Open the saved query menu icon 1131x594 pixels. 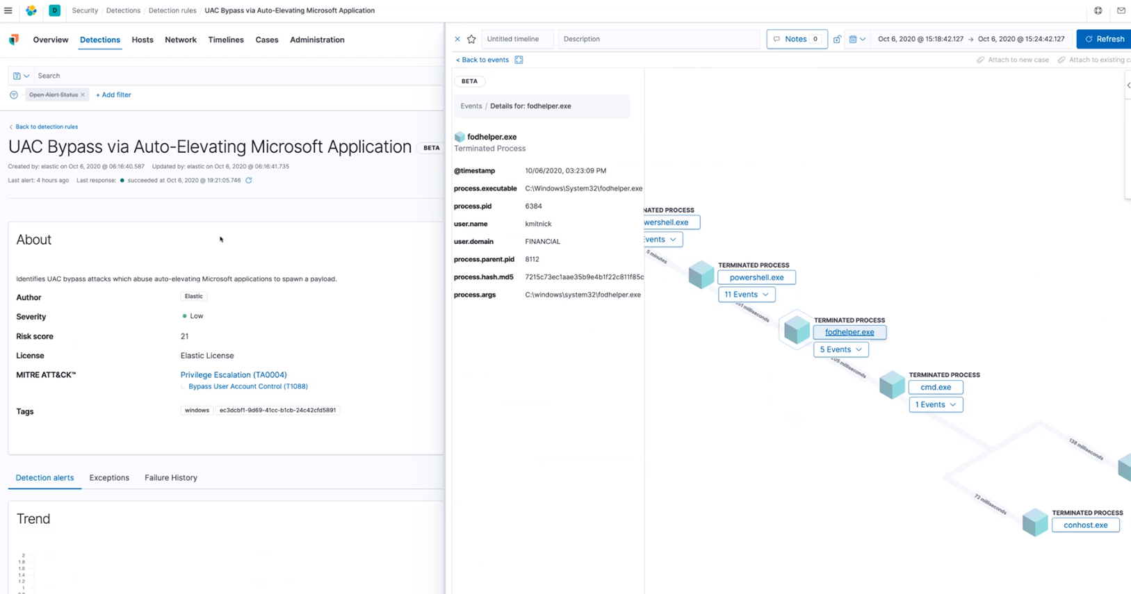pyautogui.click(x=21, y=76)
